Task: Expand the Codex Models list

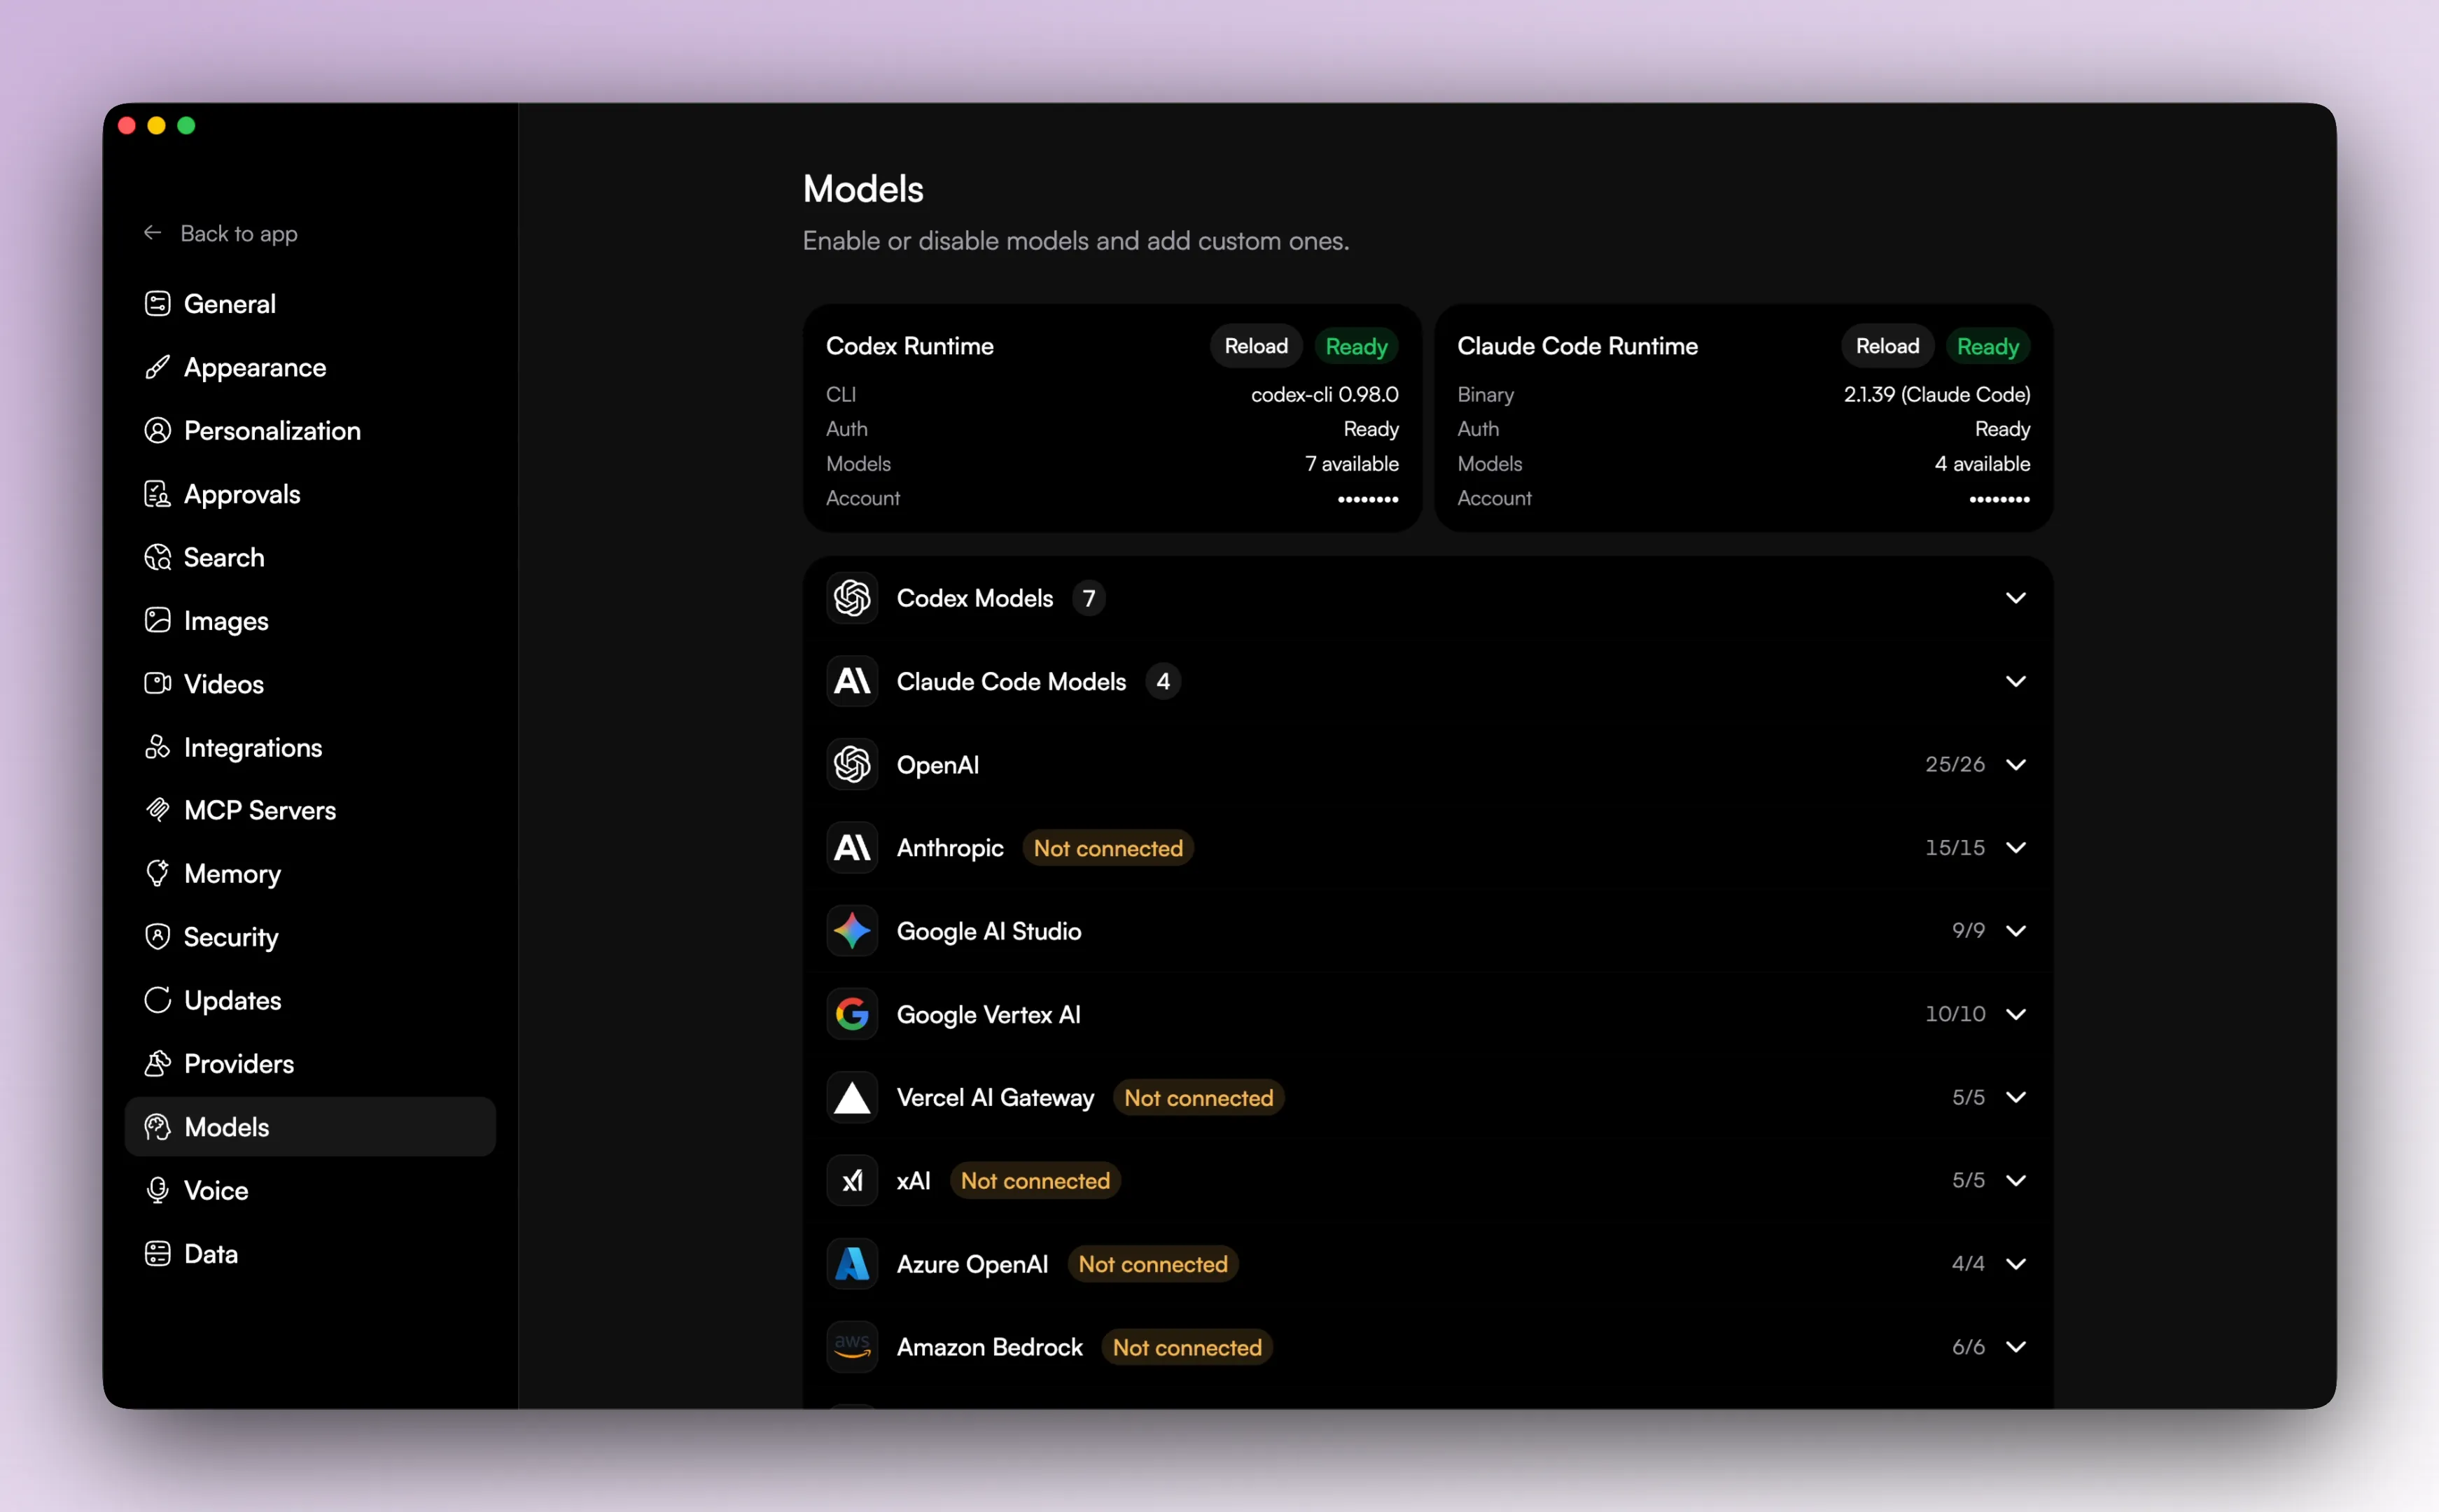Action: coord(2014,597)
